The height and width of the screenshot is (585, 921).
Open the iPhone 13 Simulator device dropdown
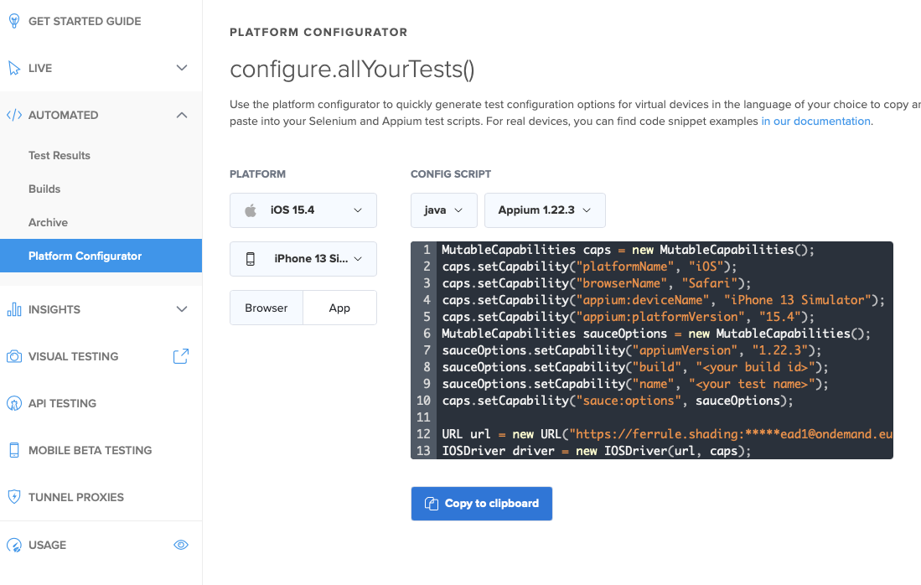click(303, 259)
